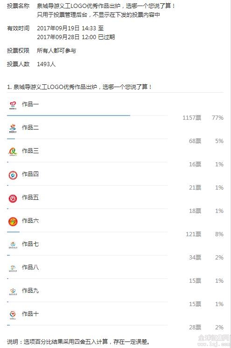Click the 投票人数 1493人 text
Viewport: 231px width, 348px height.
31,64
